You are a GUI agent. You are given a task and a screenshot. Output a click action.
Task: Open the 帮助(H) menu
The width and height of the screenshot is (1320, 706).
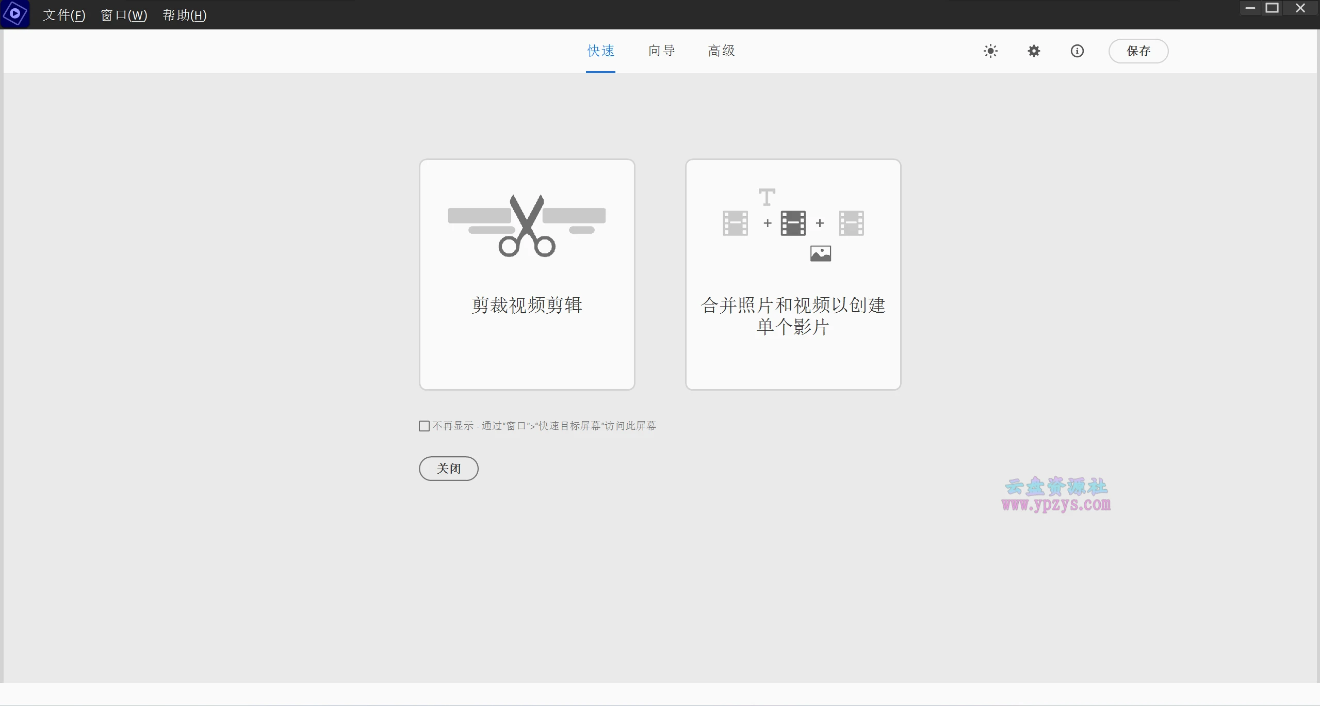(184, 15)
